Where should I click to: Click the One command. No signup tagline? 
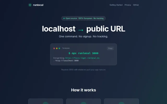point(83,36)
